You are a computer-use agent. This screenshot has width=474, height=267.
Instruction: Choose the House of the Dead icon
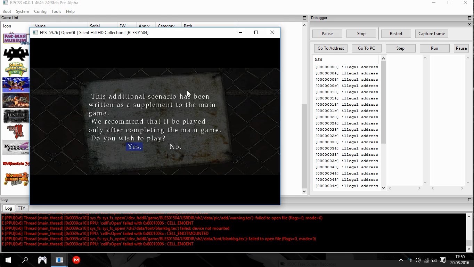pos(16,132)
